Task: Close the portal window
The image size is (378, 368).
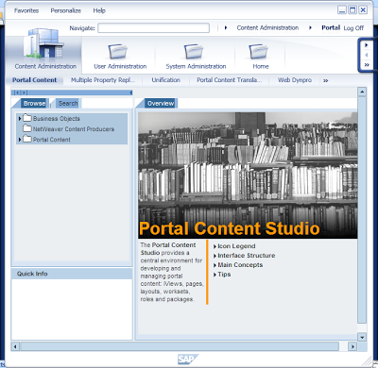Action: click(x=363, y=10)
